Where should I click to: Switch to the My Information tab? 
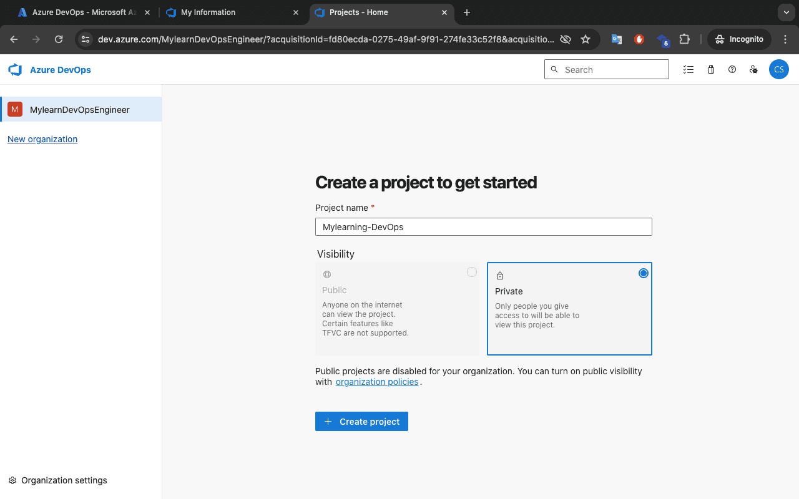coord(233,12)
